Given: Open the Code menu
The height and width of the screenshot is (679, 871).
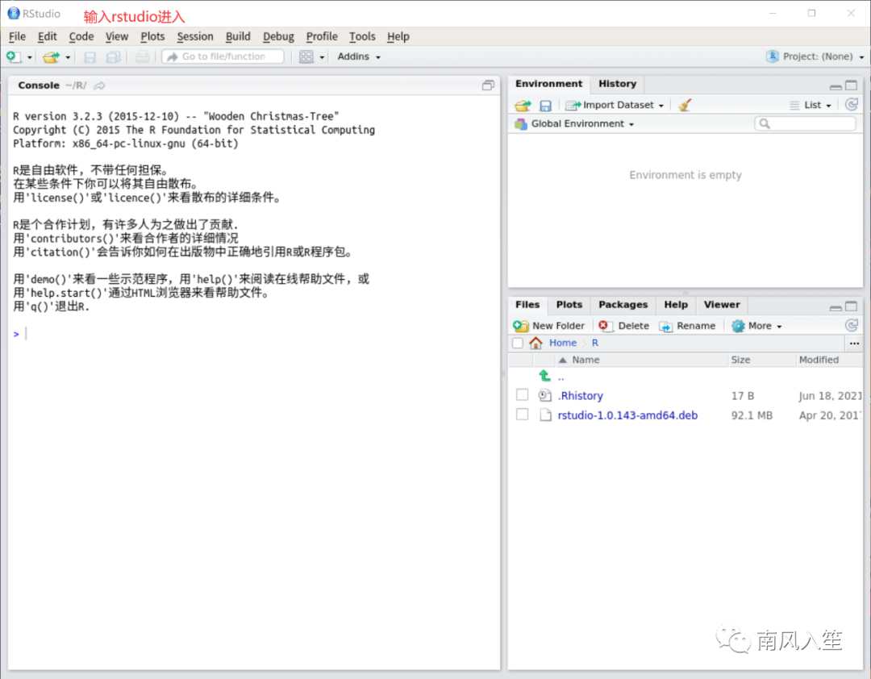Looking at the screenshot, I should (x=81, y=36).
